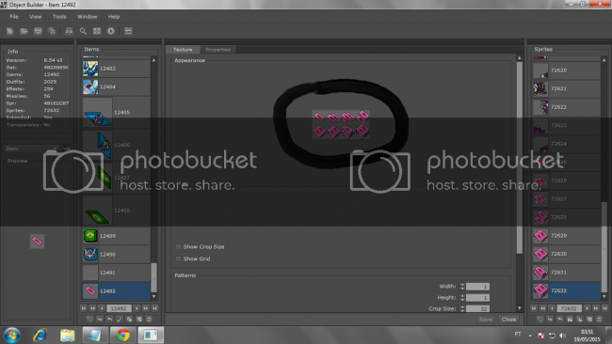Open the Item category dropdown
612x344 pixels.
point(31,149)
